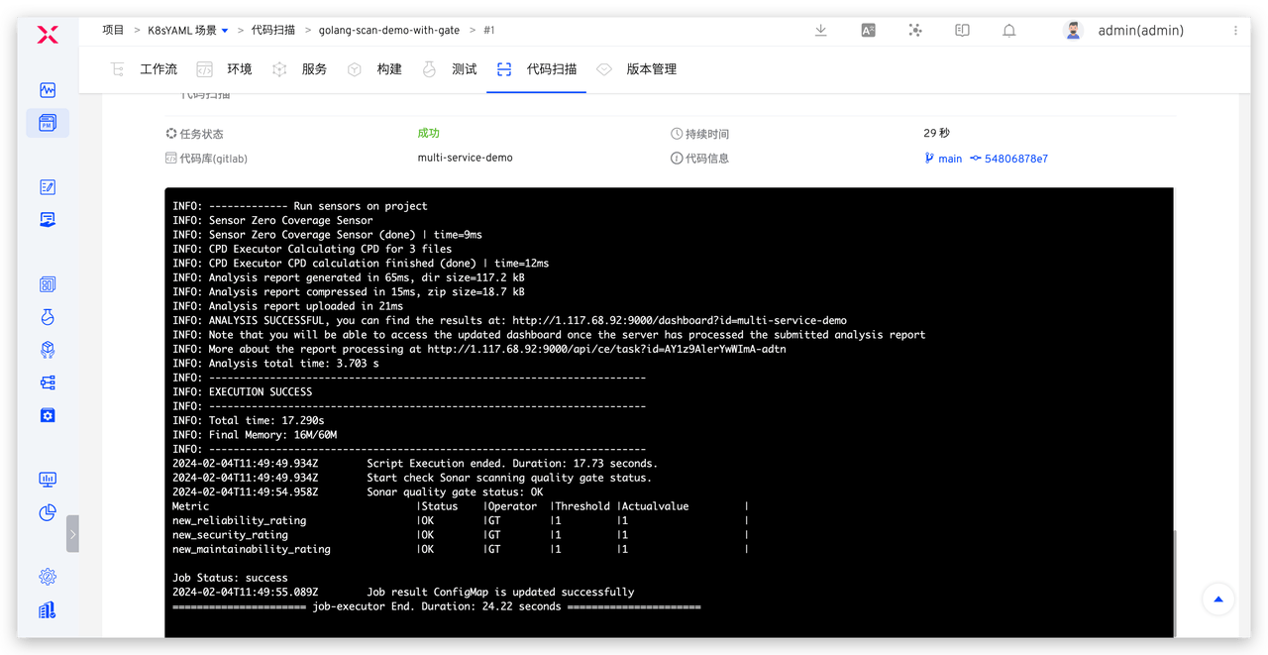Click the flask icon in left sidebar
Image resolution: width=1268 pixels, height=655 pixels.
coord(48,317)
